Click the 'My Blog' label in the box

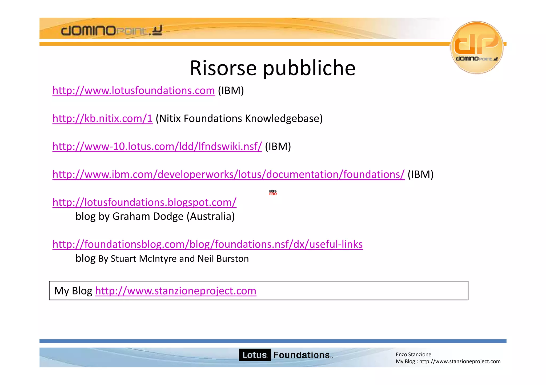[x=73, y=291]
